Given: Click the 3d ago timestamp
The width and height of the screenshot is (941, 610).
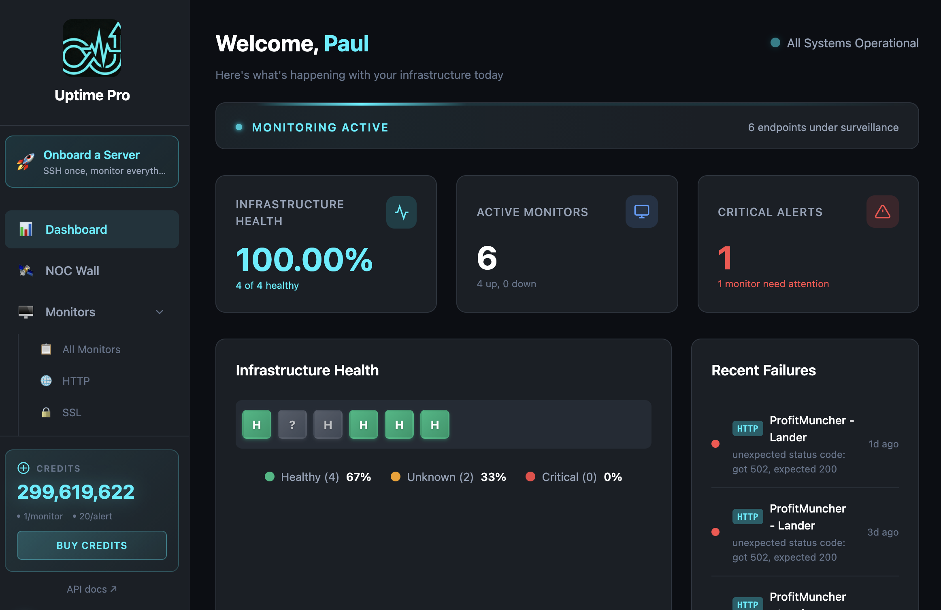Looking at the screenshot, I should coord(883,532).
